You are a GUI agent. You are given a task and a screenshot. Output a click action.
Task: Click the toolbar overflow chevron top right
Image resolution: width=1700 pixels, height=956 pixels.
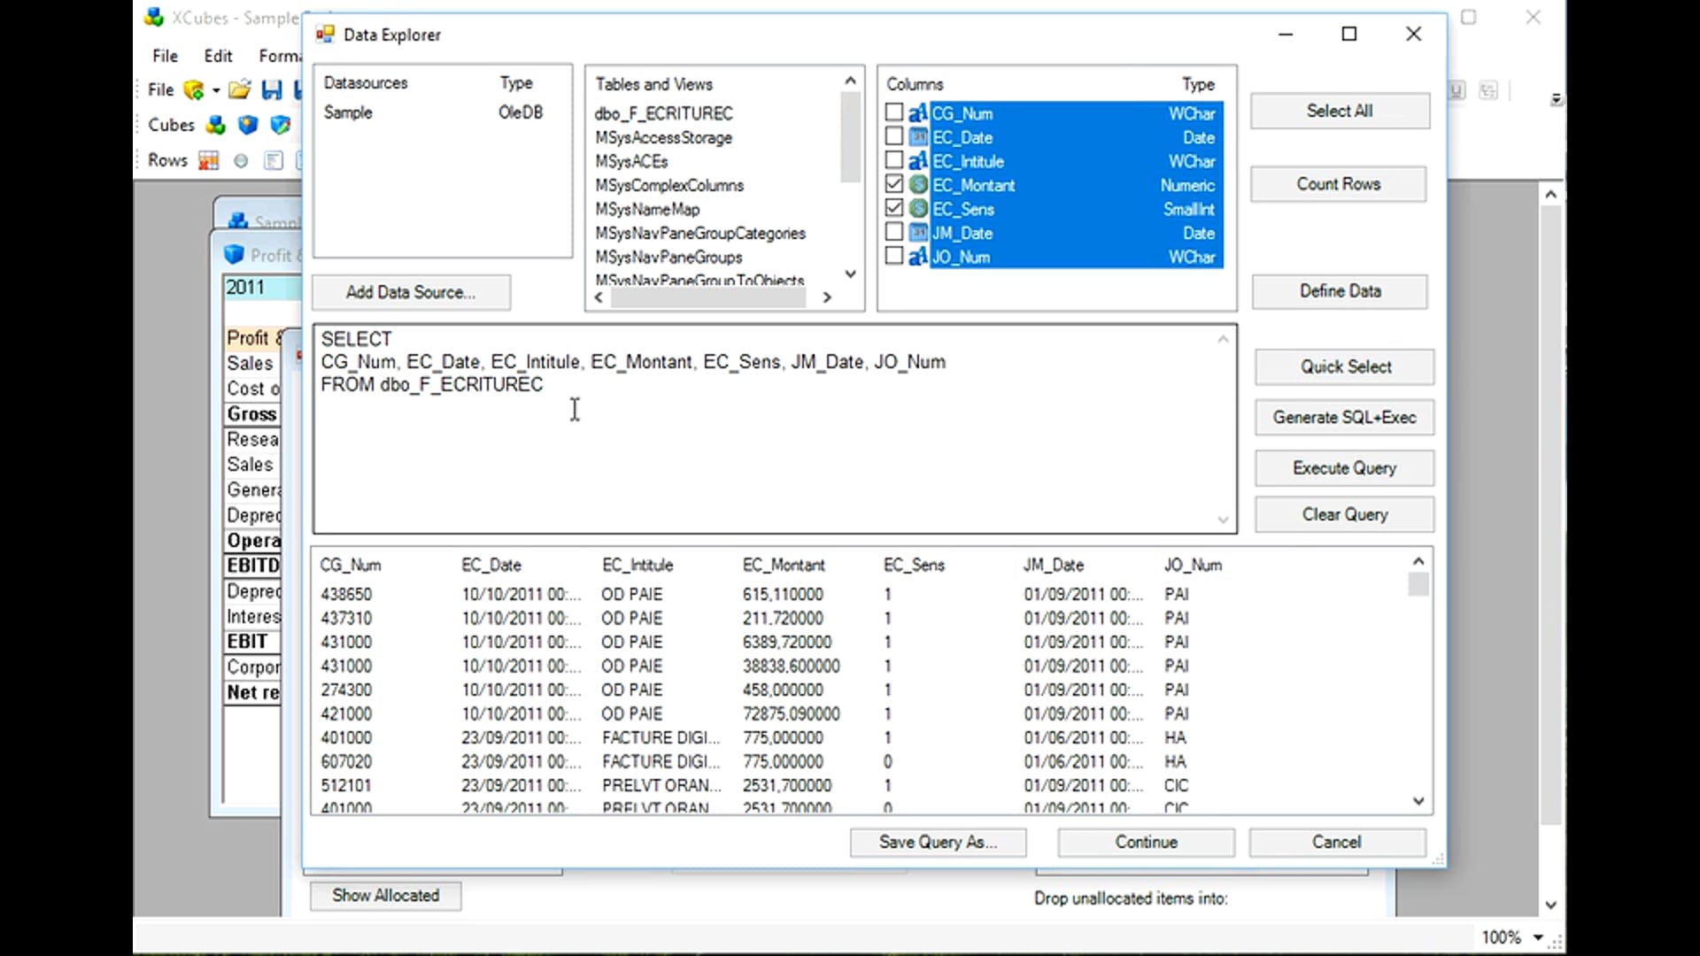pos(1556,99)
